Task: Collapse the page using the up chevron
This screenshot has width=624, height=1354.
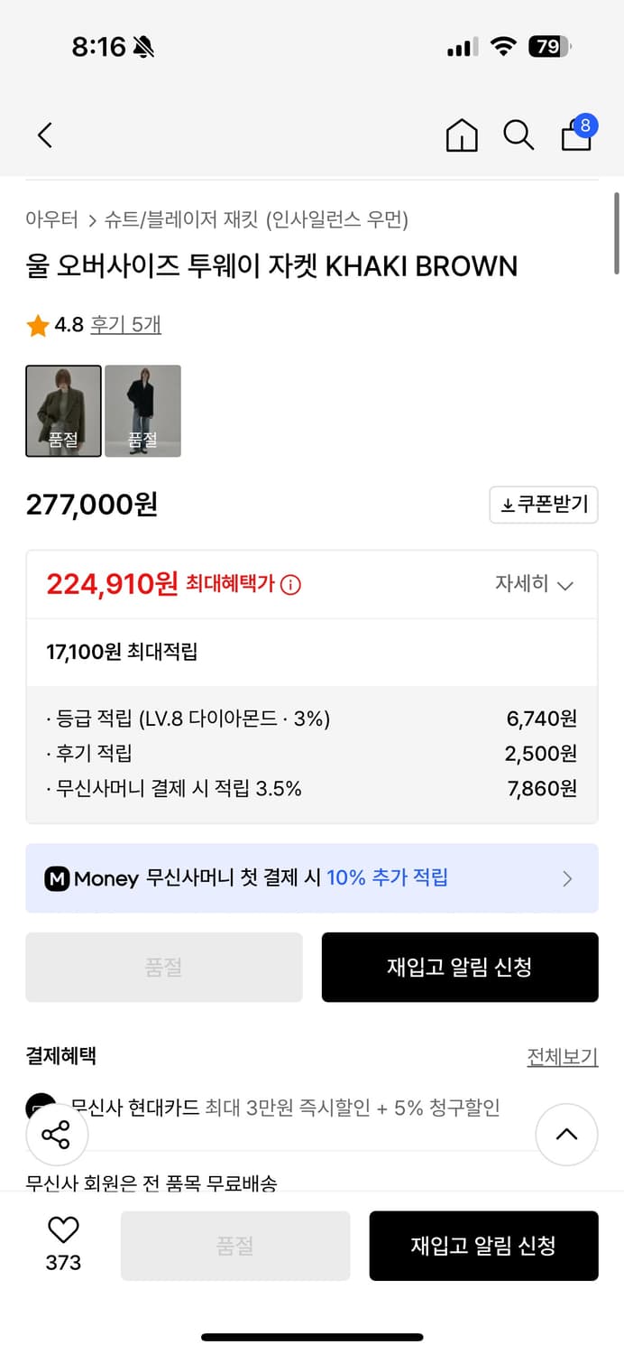Action: click(x=567, y=1135)
